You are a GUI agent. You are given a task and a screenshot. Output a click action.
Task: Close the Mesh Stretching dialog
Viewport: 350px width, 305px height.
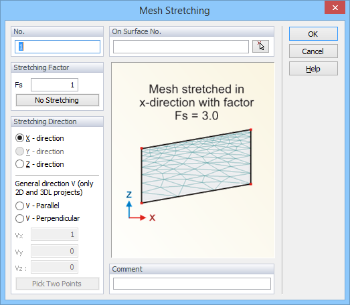[335, 8]
